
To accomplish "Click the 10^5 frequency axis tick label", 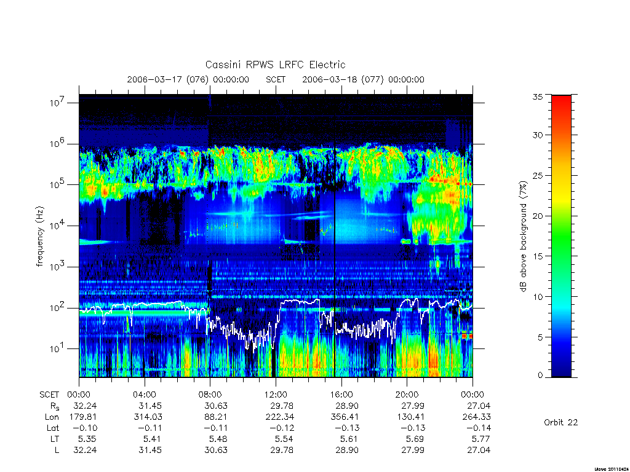I will point(58,184).
